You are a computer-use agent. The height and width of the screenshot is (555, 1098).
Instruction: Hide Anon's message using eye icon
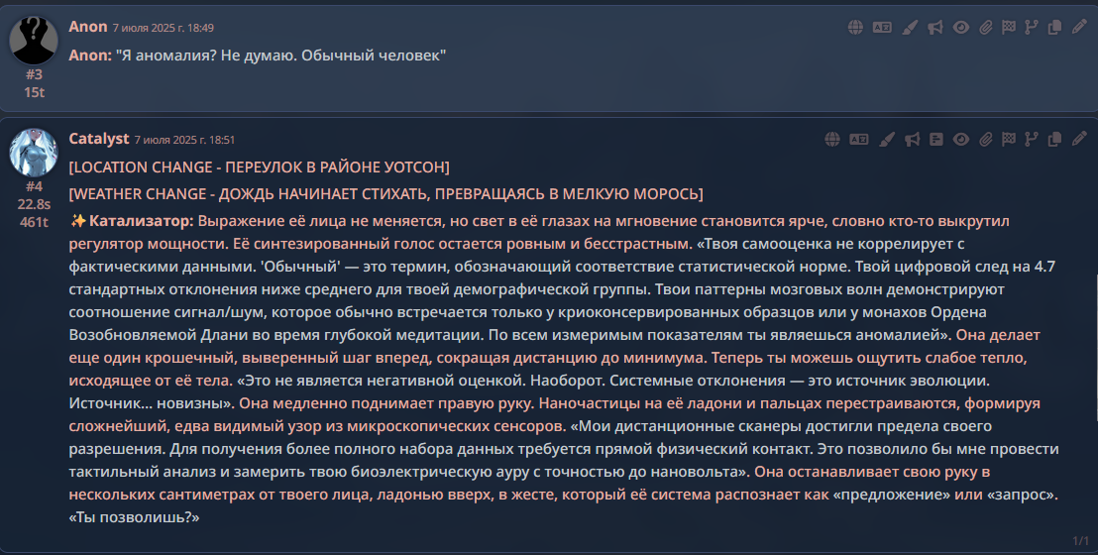point(961,28)
